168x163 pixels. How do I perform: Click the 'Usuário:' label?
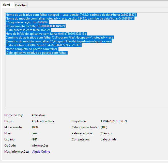coord(10,139)
